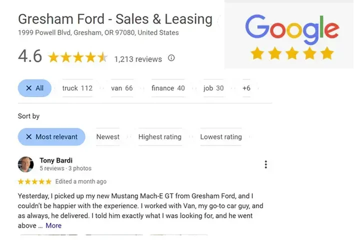Expand the +6 more topics chip

(x=246, y=88)
